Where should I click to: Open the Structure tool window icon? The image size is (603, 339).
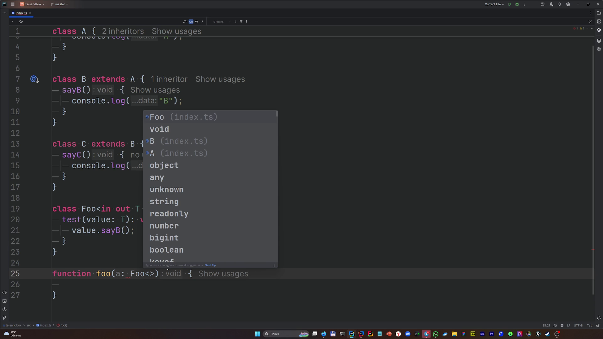point(599,22)
